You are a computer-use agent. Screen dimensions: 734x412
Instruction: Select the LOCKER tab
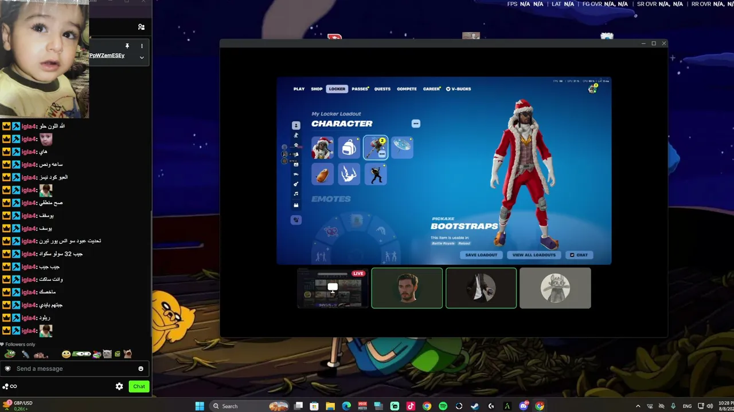[x=337, y=89]
